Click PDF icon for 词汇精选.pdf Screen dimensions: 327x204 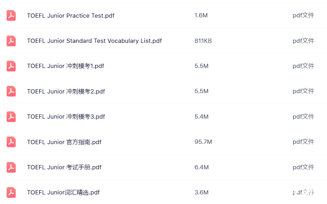click(11, 193)
